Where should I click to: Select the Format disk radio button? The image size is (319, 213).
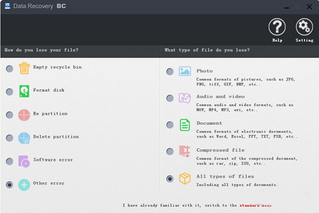[x=9, y=92]
